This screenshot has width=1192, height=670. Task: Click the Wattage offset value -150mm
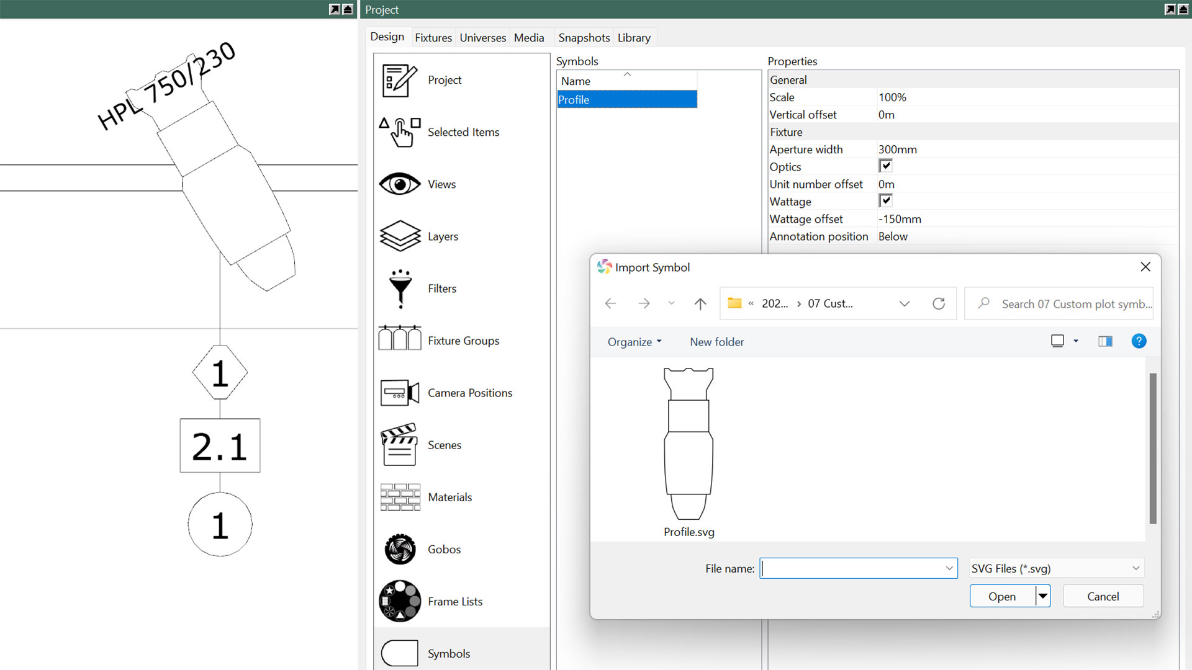coord(900,219)
